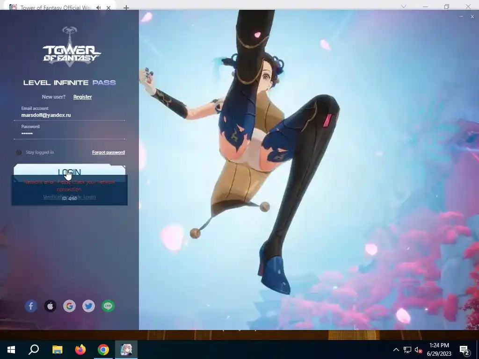This screenshot has width=479, height=359.
Task: Click the Tower of Fantasy logo
Action: pos(72,46)
